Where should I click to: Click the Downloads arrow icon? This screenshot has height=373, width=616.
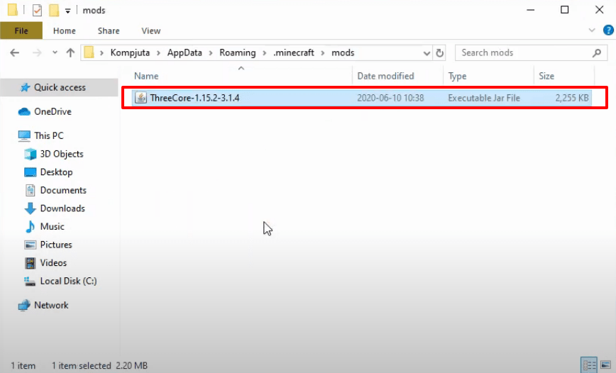click(x=31, y=208)
